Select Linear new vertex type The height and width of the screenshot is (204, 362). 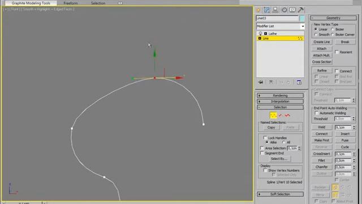[316, 29]
